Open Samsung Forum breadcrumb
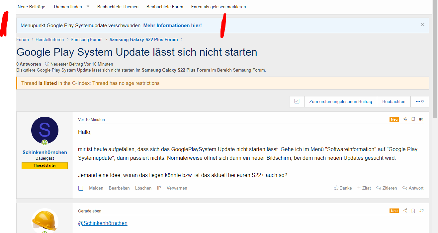 click(86, 39)
